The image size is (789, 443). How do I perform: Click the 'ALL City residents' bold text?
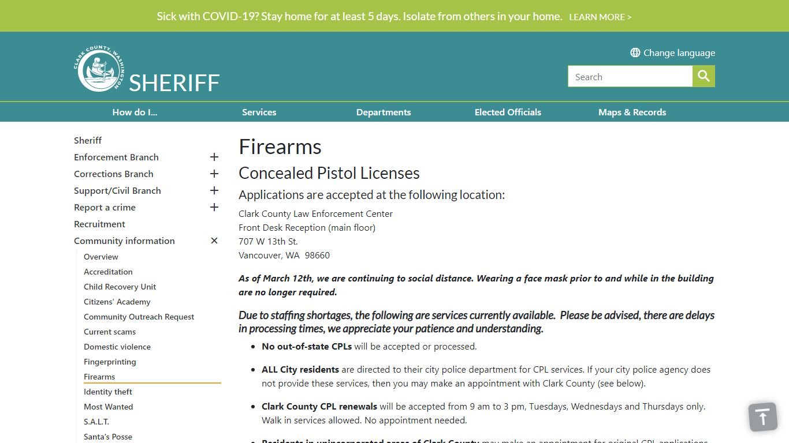[300, 369]
